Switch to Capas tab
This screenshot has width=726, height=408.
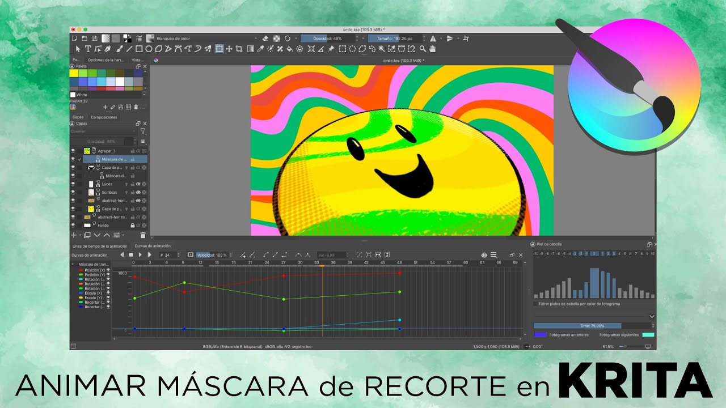tap(78, 117)
